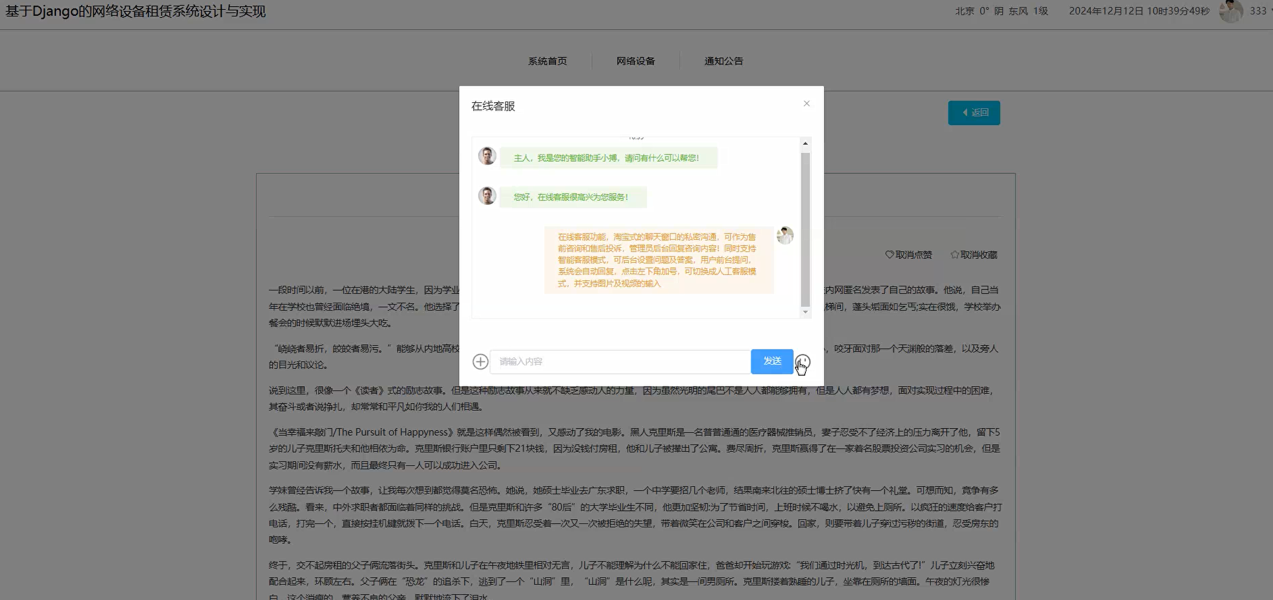The width and height of the screenshot is (1273, 600).
Task: Open the 网络设备 section
Action: pyautogui.click(x=635, y=61)
